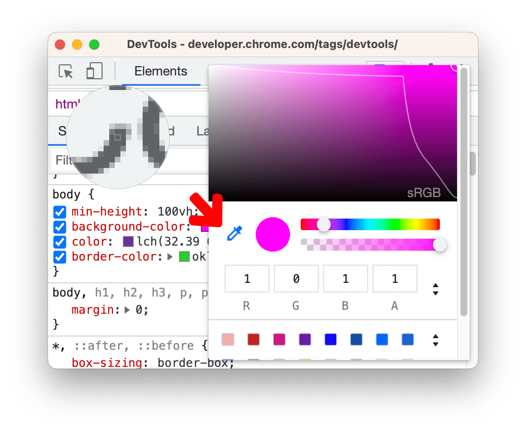Click the R value input field
Image resolution: width=526 pixels, height=432 pixels.
(247, 279)
